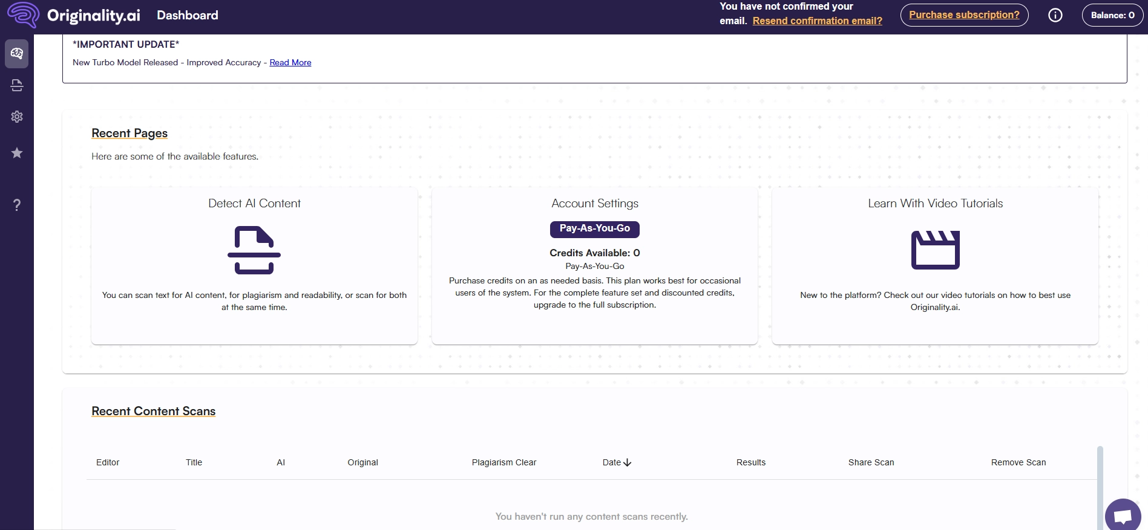Click the Originality.ai brain logo

tap(24, 15)
